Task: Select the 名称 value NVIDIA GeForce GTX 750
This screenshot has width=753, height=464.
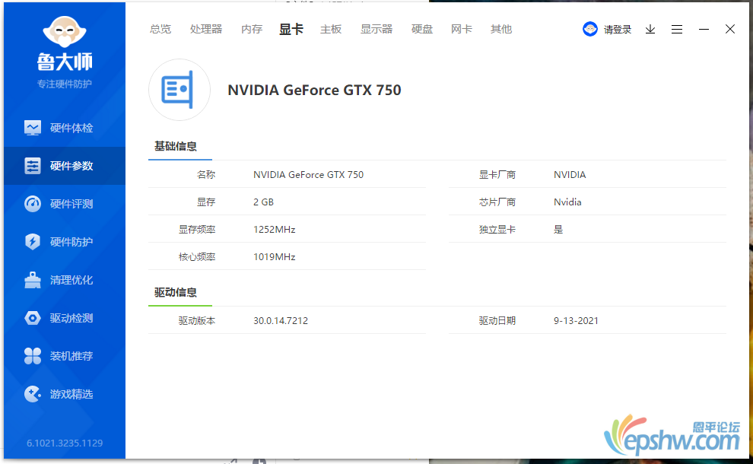Action: (x=308, y=175)
